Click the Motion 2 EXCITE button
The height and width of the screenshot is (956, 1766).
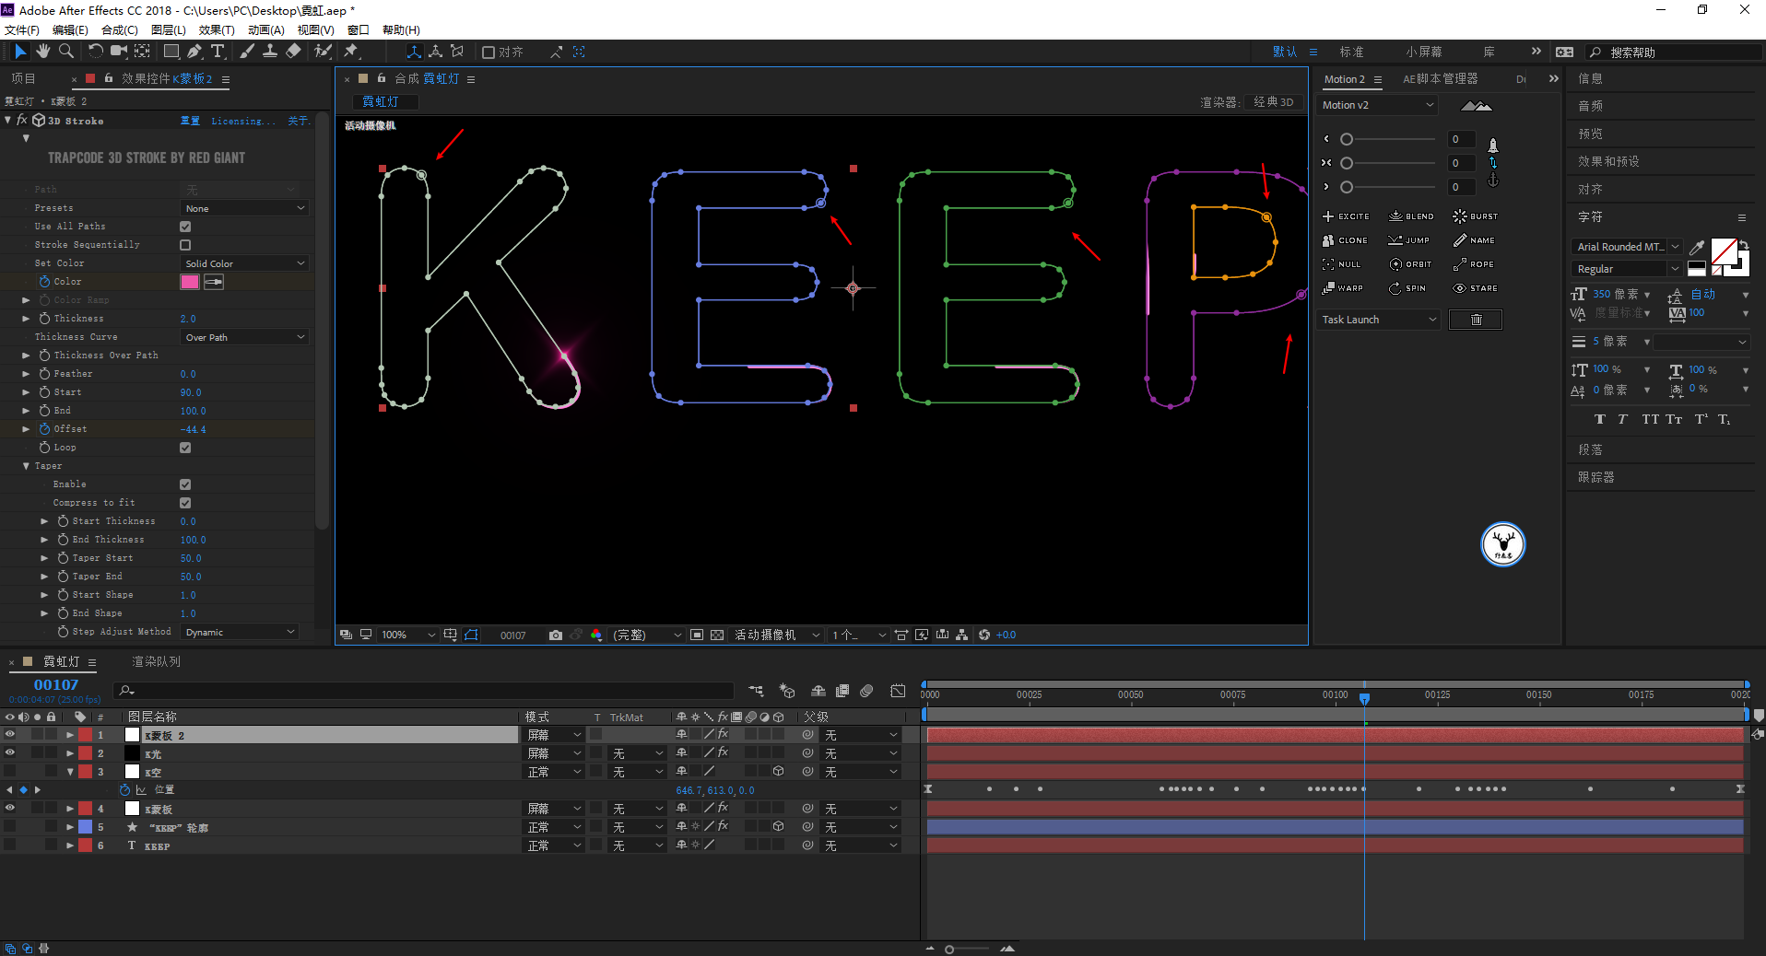click(1347, 216)
